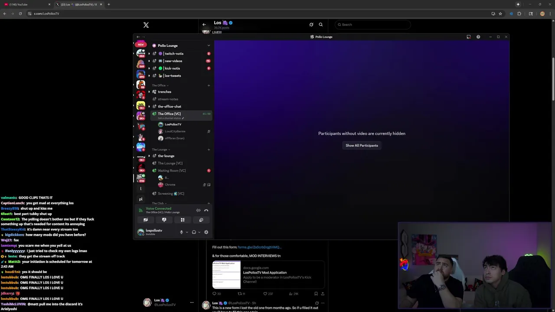Screen dimensions: 555x312
Task: Click Set a channel status
Action: pos(171,118)
